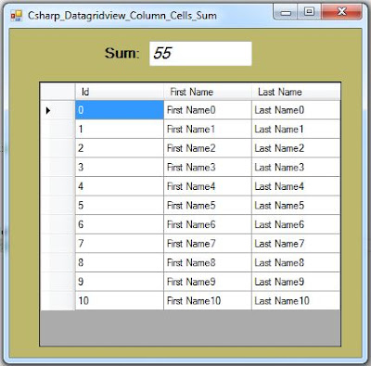371x366 pixels.
Task: Select the Id cell containing 5
Action: [120, 206]
